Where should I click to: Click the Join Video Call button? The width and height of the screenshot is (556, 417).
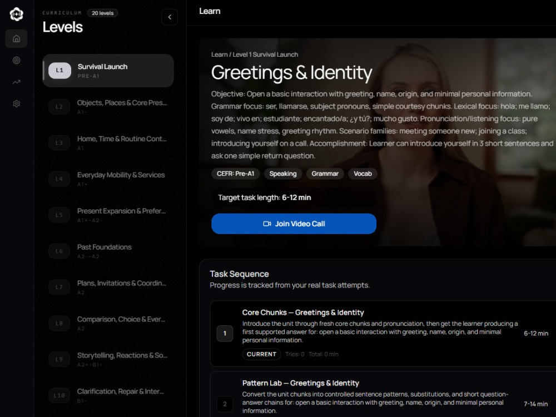294,224
